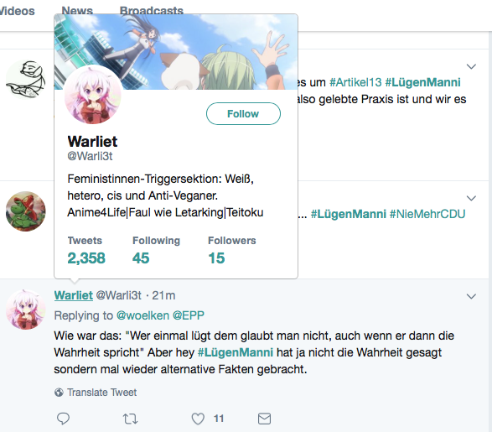Screen dimensions: 492x432
Task: Click the Translate Tweet link
Action: (x=102, y=393)
